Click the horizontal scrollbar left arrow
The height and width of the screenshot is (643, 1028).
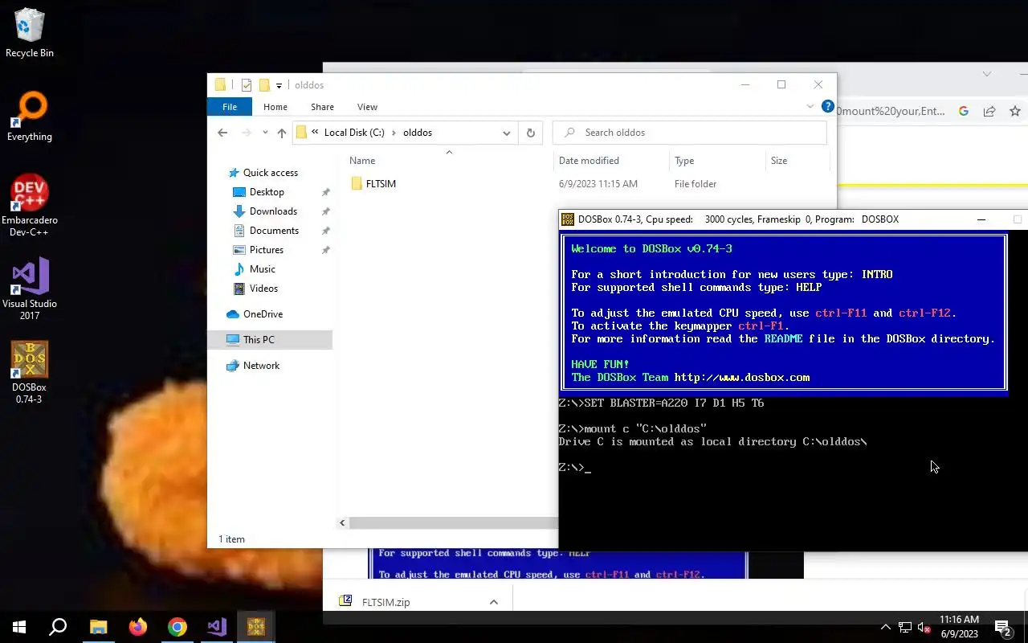pyautogui.click(x=342, y=522)
